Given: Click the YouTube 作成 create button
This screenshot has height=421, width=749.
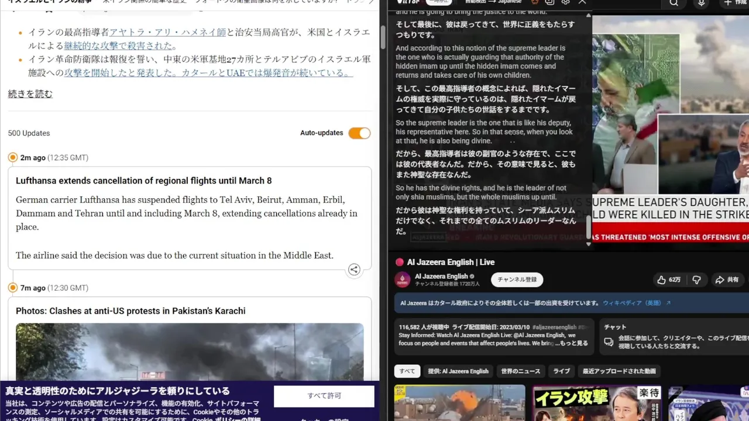Looking at the screenshot, I should point(736,3).
